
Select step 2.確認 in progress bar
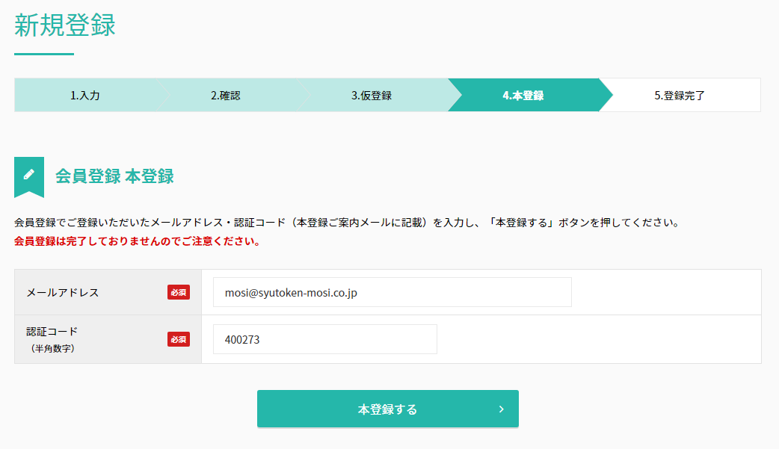click(225, 96)
